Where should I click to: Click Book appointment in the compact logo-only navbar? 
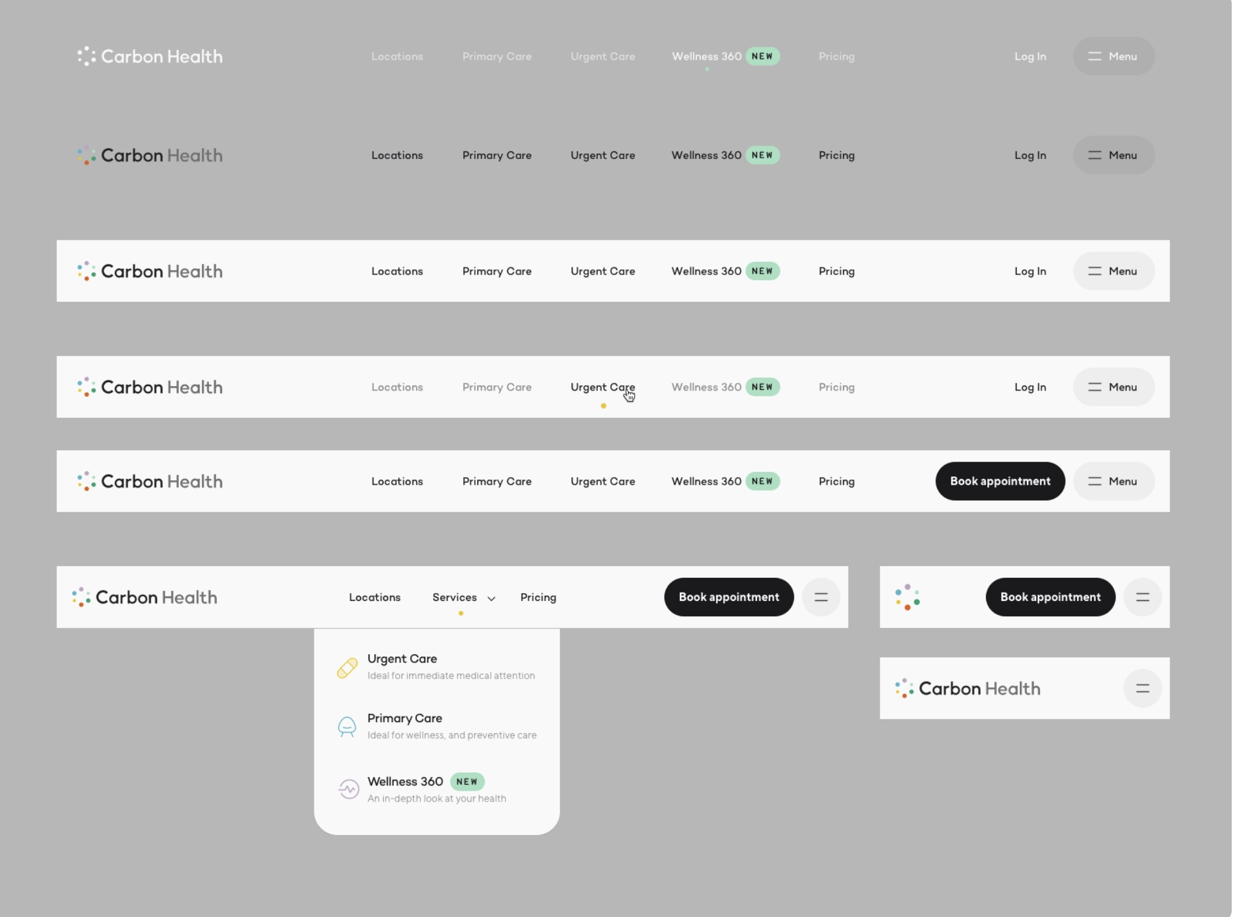1051,598
